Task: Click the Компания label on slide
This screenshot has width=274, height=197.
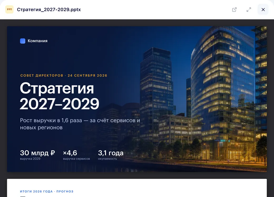Action: (38, 41)
